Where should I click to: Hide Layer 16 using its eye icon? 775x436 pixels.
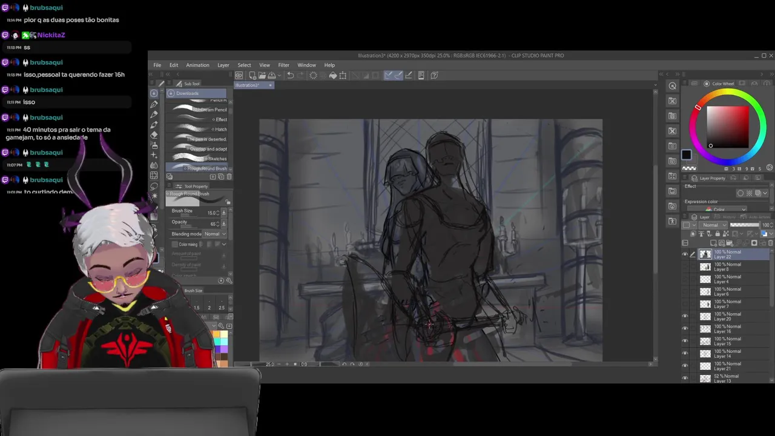(685, 329)
